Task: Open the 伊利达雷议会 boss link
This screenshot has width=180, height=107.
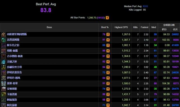Action: 14,72
